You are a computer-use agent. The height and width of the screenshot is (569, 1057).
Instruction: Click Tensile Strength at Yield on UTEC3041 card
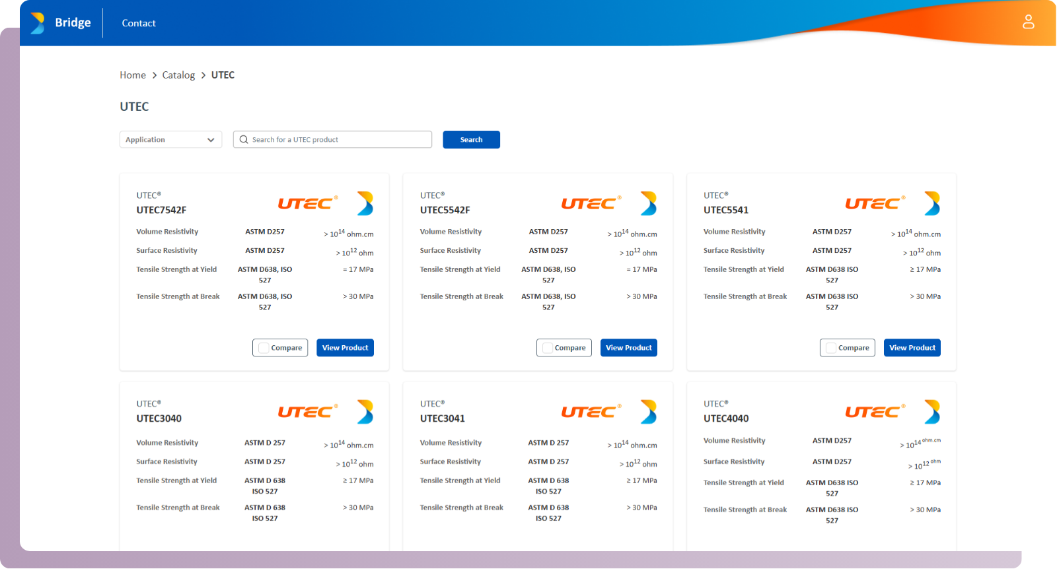click(460, 481)
